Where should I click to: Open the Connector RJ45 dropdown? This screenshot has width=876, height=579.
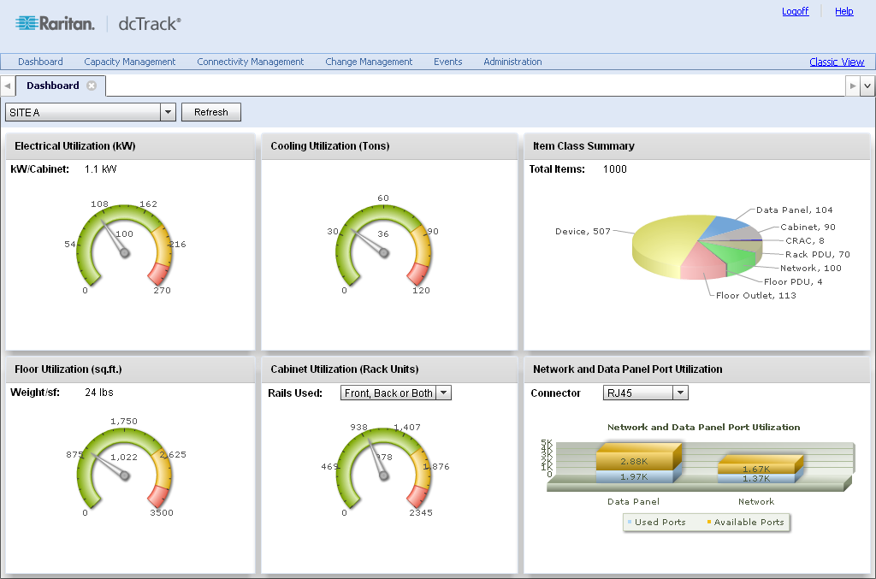680,393
